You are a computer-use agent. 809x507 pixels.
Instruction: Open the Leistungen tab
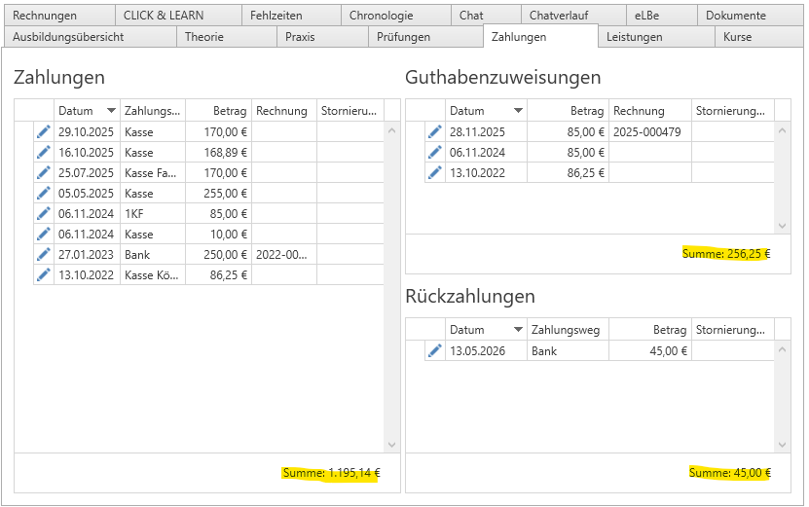pos(656,37)
